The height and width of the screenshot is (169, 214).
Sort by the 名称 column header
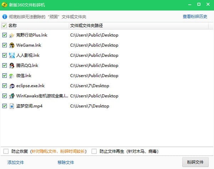(x=12, y=26)
